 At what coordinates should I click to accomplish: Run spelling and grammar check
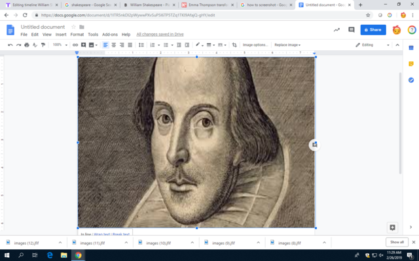click(35, 45)
